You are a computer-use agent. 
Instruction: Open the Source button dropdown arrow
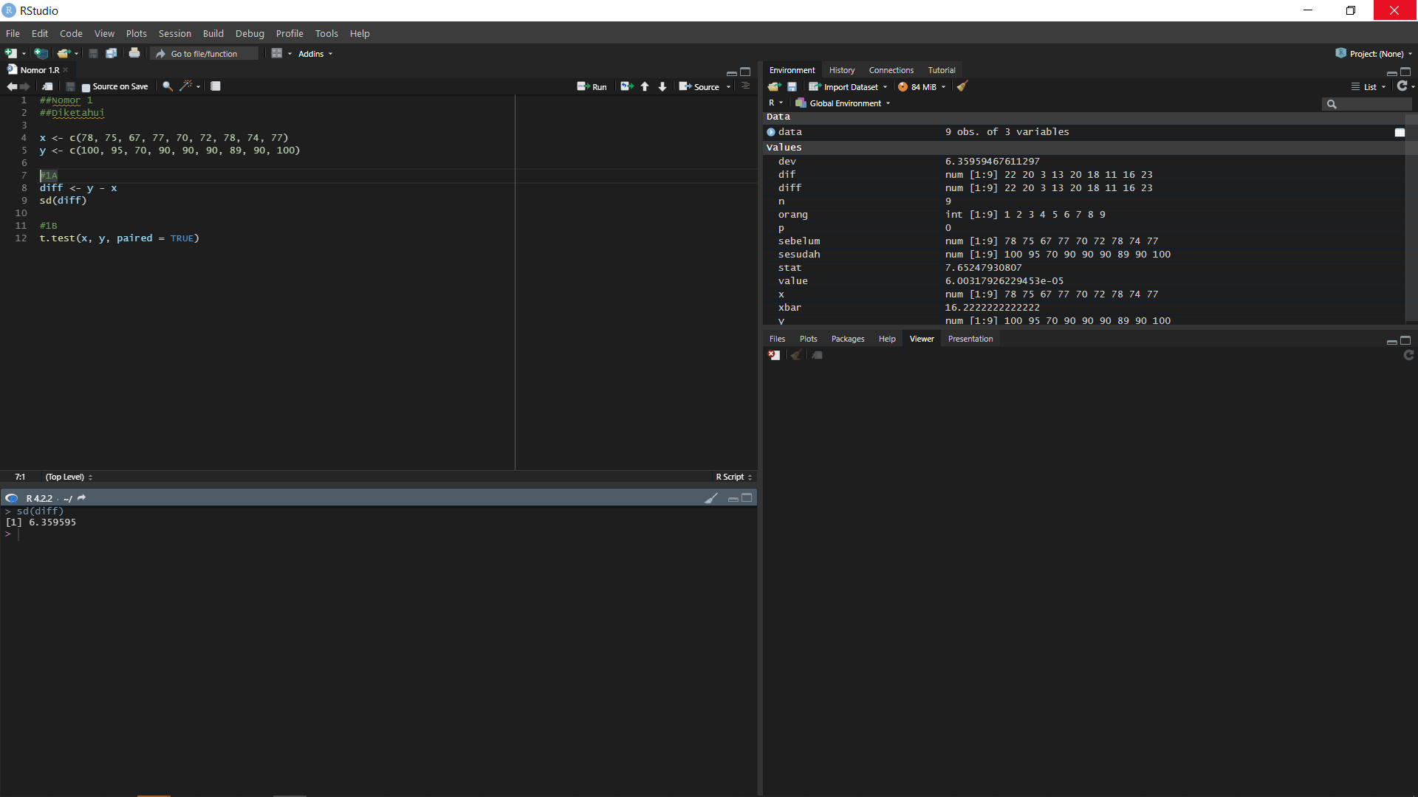[727, 86]
